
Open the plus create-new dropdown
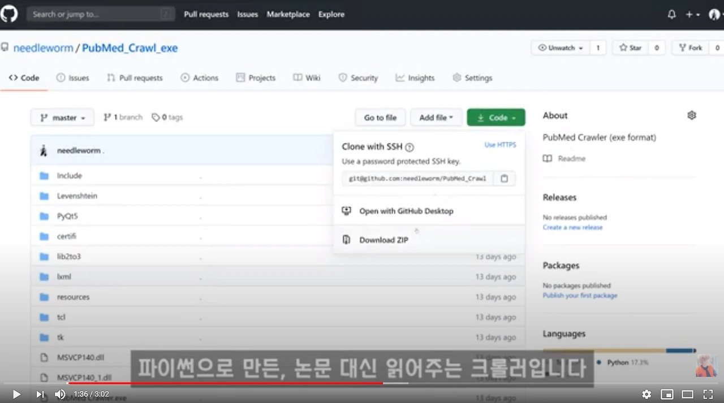pyautogui.click(x=693, y=15)
